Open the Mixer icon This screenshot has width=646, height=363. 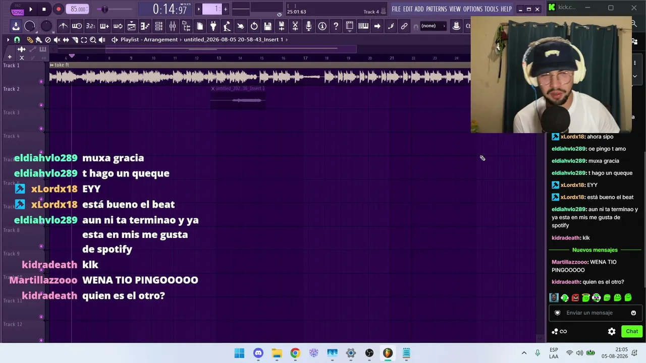click(x=173, y=26)
